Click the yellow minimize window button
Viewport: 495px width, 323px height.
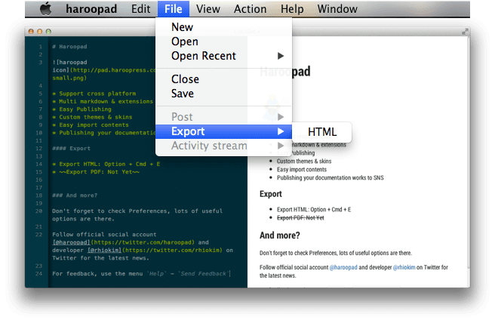(41, 32)
